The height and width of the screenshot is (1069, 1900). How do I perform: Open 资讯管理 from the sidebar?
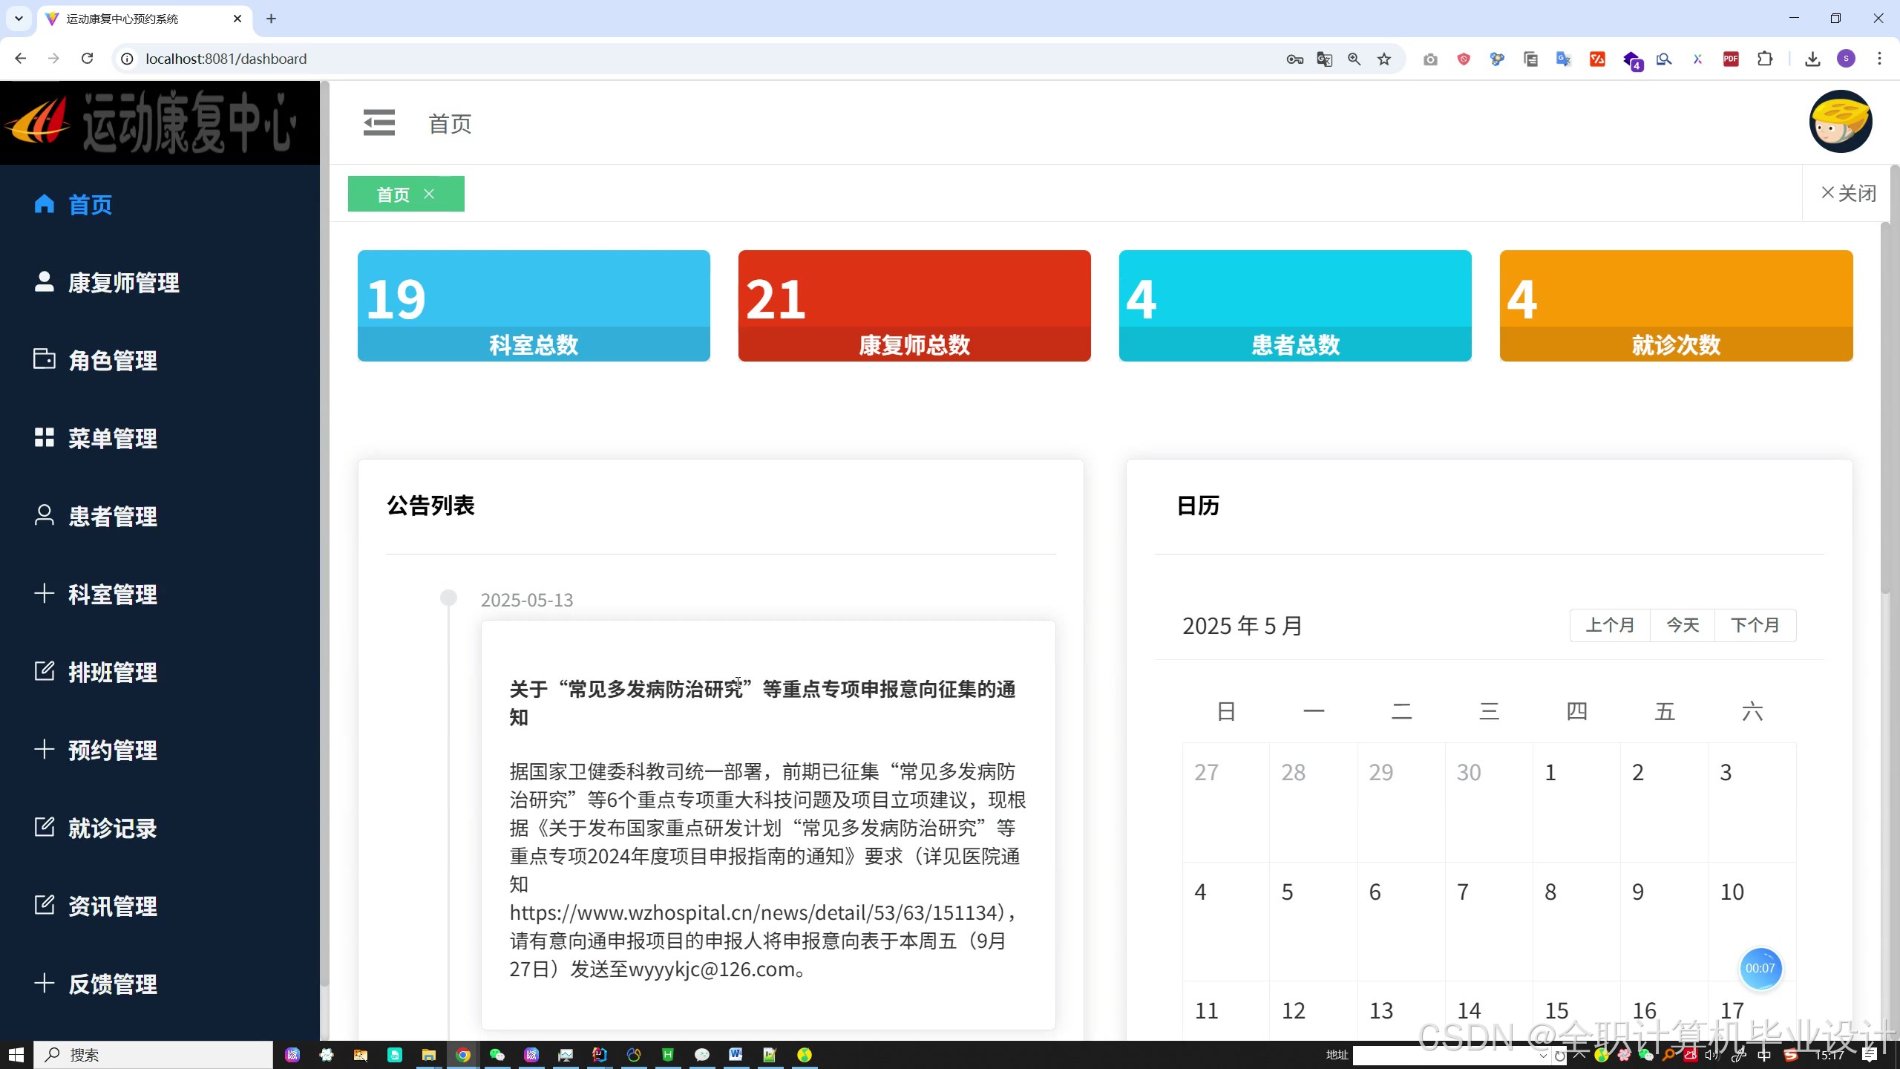[112, 906]
